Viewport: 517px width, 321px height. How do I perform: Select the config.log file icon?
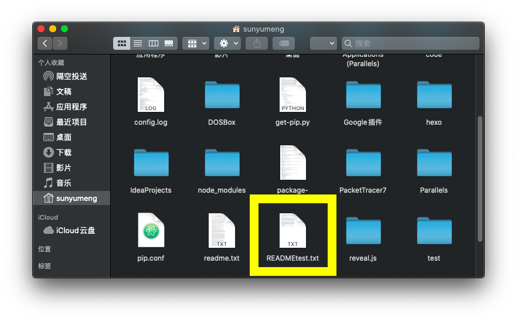[151, 94]
